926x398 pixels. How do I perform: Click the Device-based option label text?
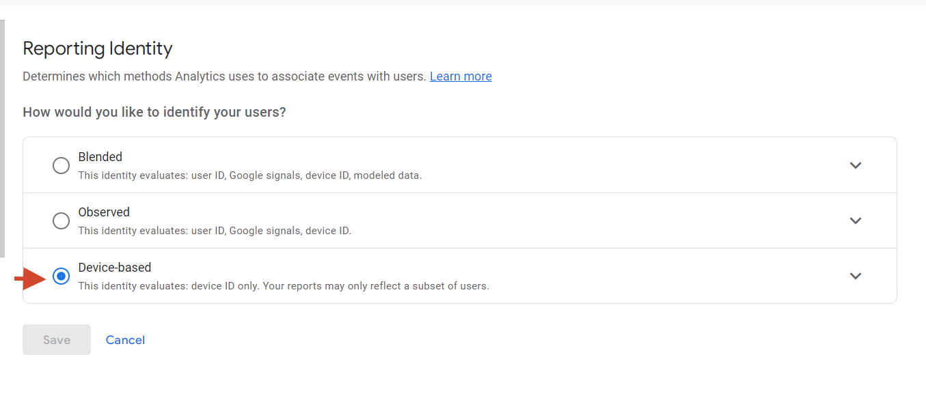[114, 267]
